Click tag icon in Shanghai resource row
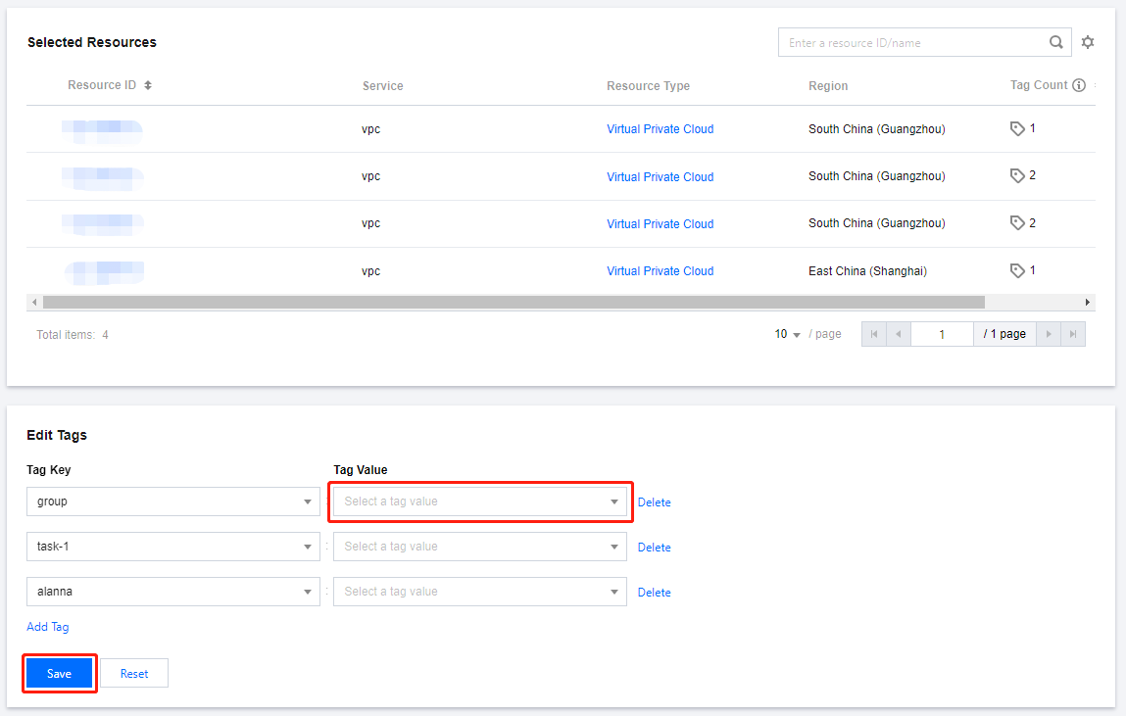Viewport: 1126px width, 716px height. [1017, 270]
